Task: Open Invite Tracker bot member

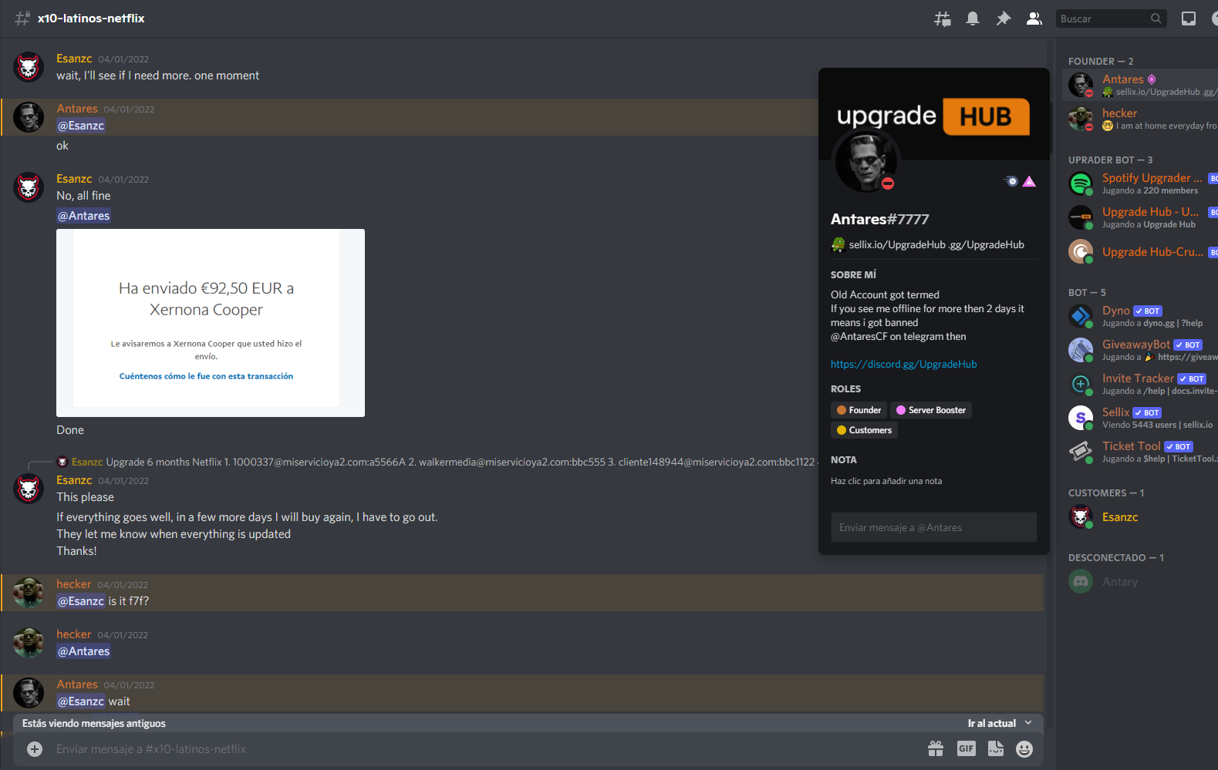Action: [x=1140, y=384]
